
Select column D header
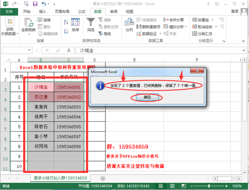pos(95,60)
